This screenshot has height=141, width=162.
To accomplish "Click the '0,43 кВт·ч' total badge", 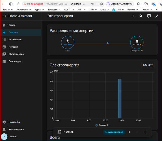I will click(148, 65).
